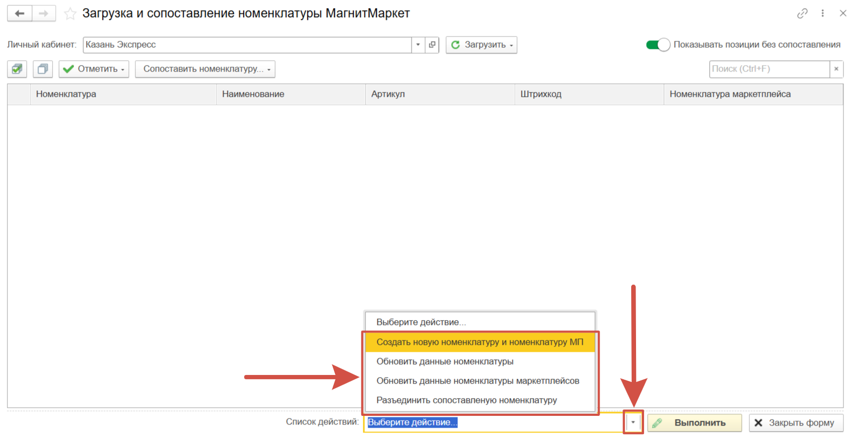Viewport: 857px width, 446px height.
Task: Click the Список действий dropdown arrow
Action: pos(633,422)
